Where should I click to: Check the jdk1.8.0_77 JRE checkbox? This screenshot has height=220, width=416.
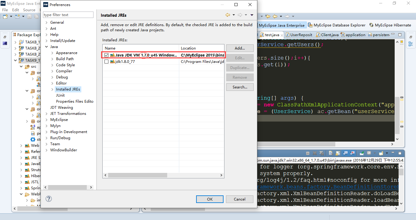(x=106, y=61)
